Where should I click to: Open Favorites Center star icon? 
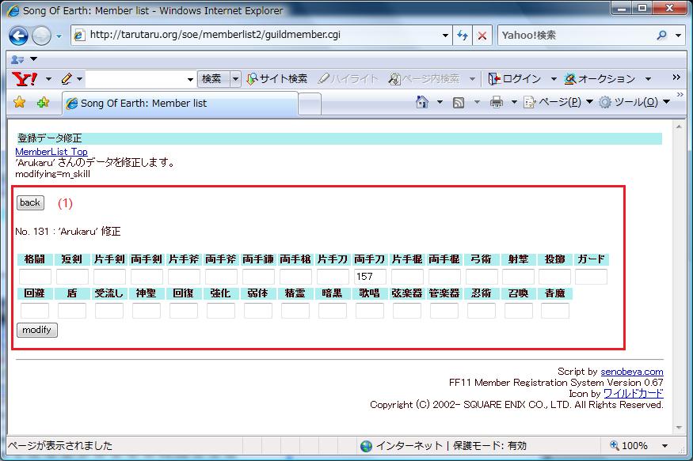tap(20, 103)
